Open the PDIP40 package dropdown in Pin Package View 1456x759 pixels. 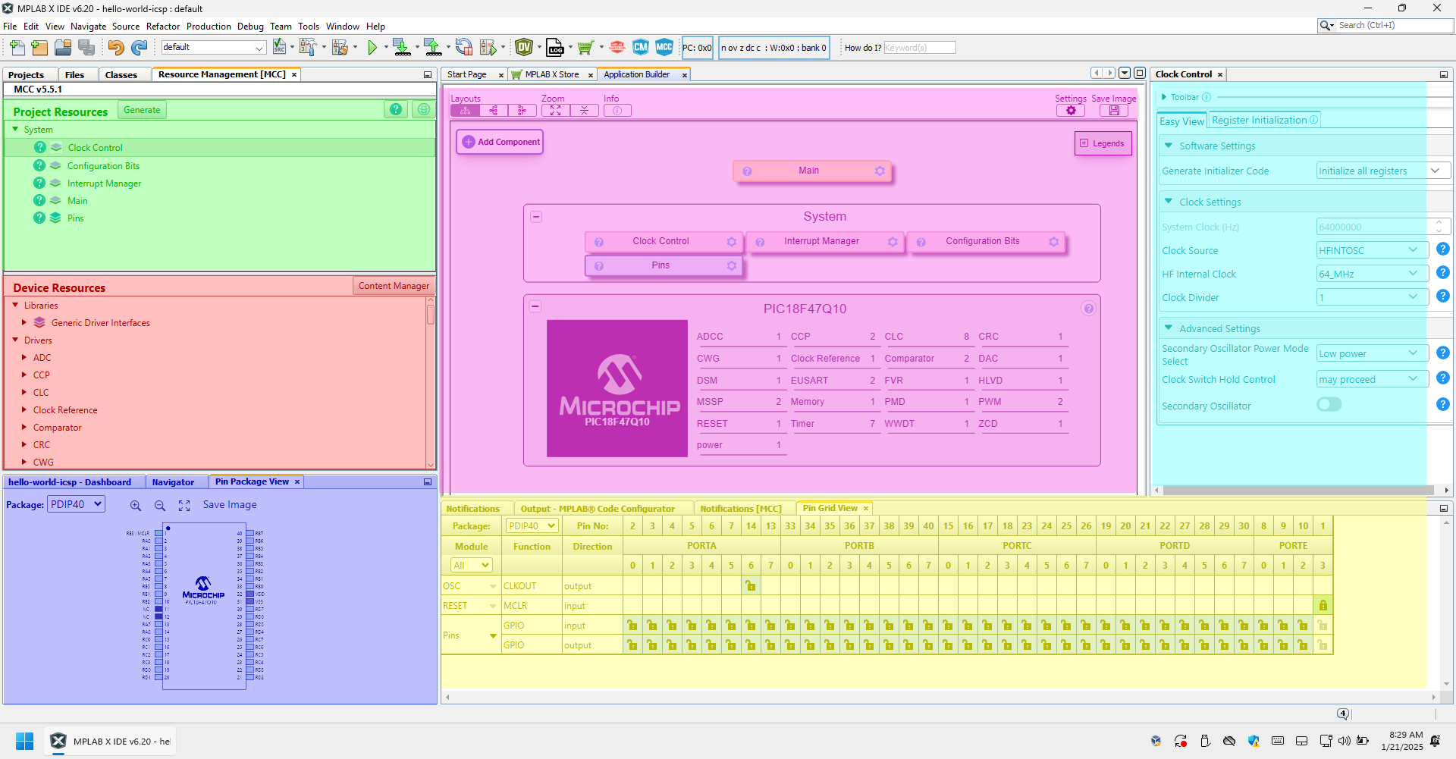click(x=76, y=504)
